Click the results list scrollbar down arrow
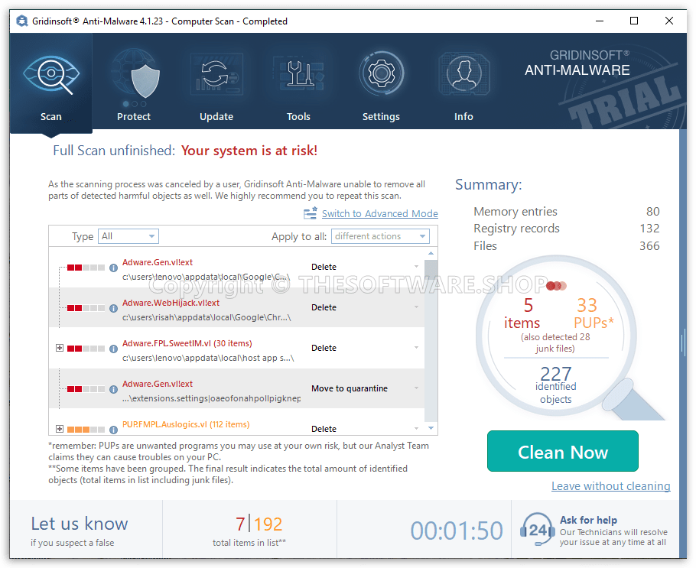 [430, 429]
